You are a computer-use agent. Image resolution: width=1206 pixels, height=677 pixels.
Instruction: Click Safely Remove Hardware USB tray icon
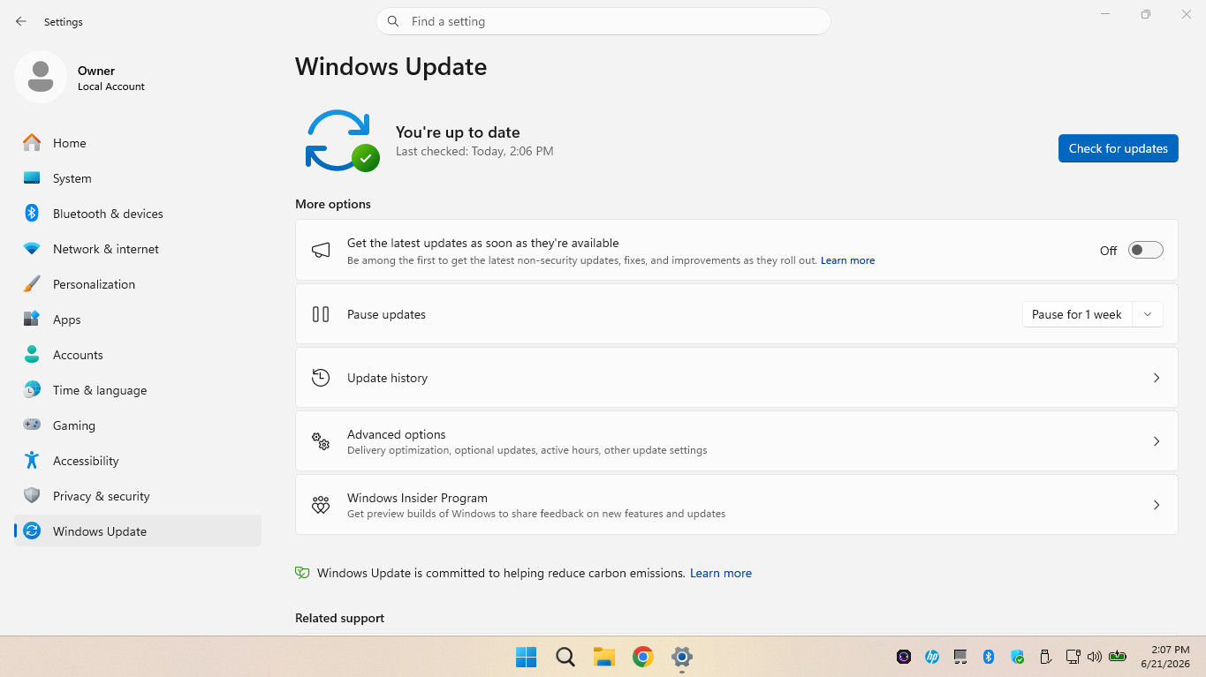click(x=1045, y=657)
